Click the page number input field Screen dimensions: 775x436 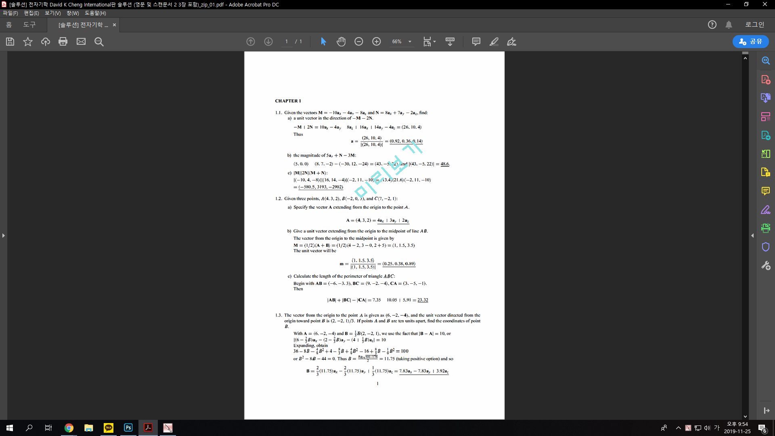(x=287, y=42)
